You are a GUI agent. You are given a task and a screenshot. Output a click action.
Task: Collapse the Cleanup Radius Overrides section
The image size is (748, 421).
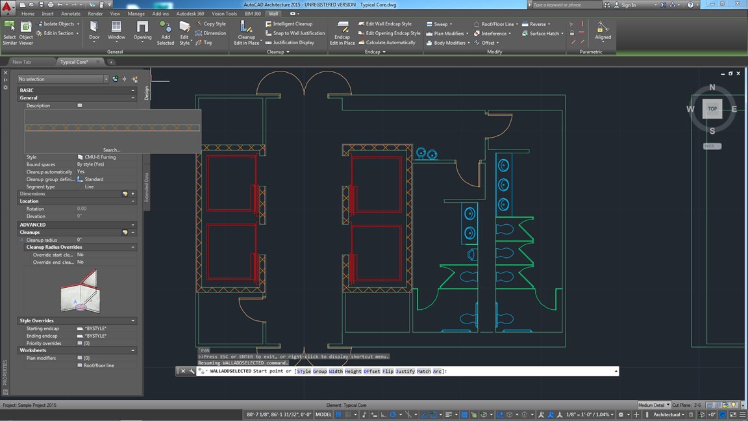tap(132, 247)
